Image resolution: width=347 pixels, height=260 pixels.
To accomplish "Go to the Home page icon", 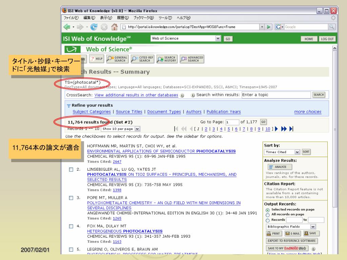I will pos(115,27).
